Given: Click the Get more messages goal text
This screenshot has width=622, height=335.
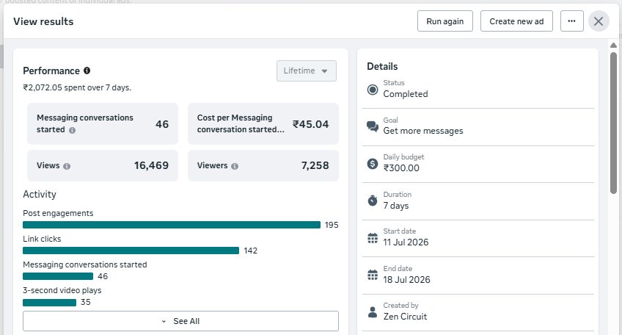Looking at the screenshot, I should 423,131.
